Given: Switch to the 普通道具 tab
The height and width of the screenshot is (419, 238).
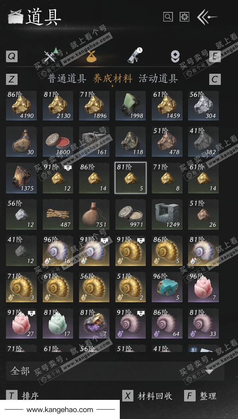Looking at the screenshot, I should 67,79.
